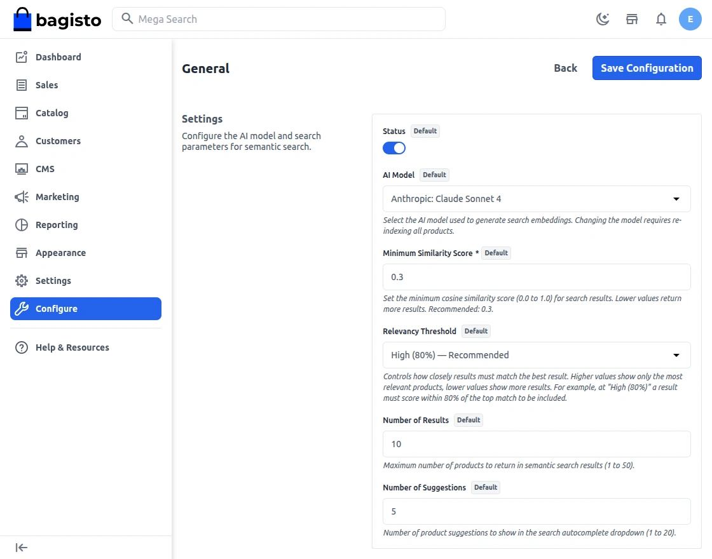Click the bagisto logo
Screen dimensions: 712x559
(x=57, y=20)
